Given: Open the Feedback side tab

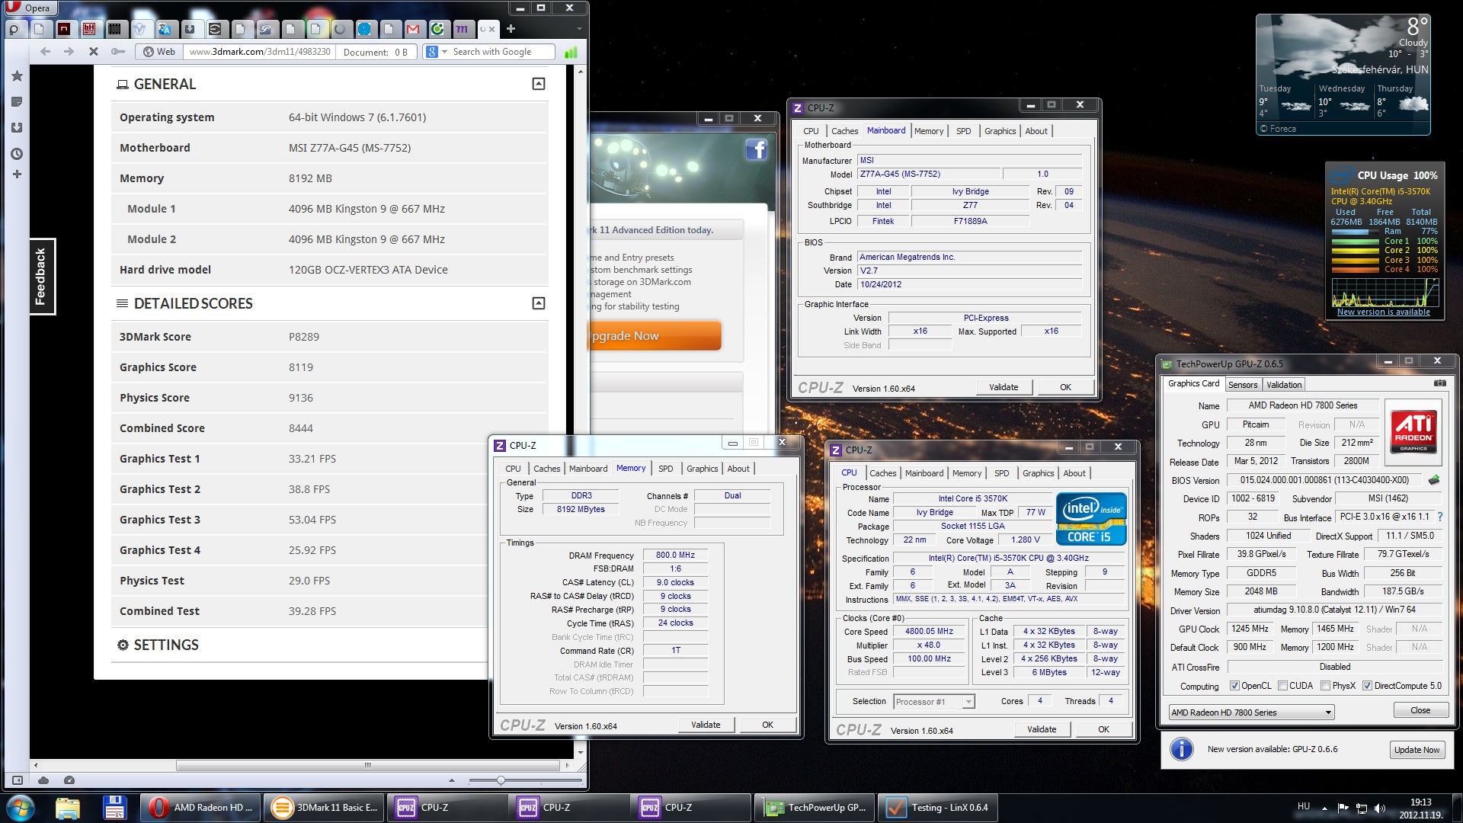Looking at the screenshot, I should [42, 276].
